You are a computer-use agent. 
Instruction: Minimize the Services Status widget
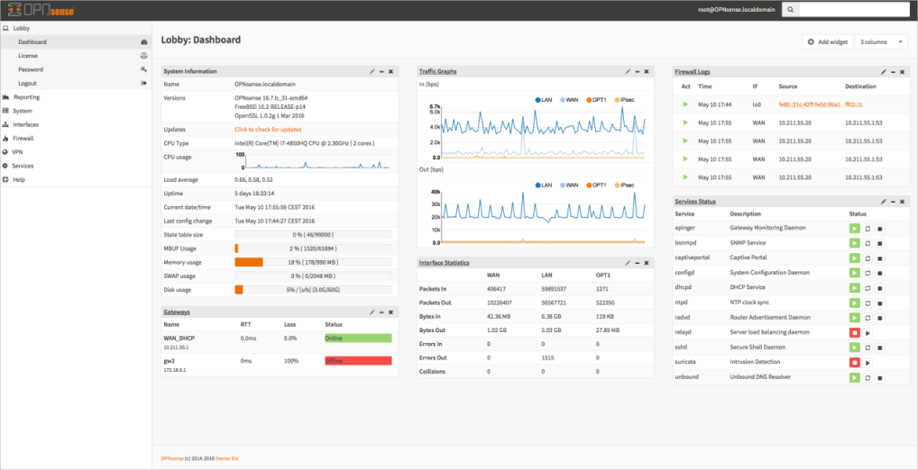point(894,201)
